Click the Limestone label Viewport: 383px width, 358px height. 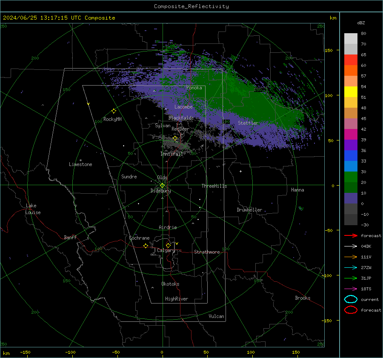point(80,164)
